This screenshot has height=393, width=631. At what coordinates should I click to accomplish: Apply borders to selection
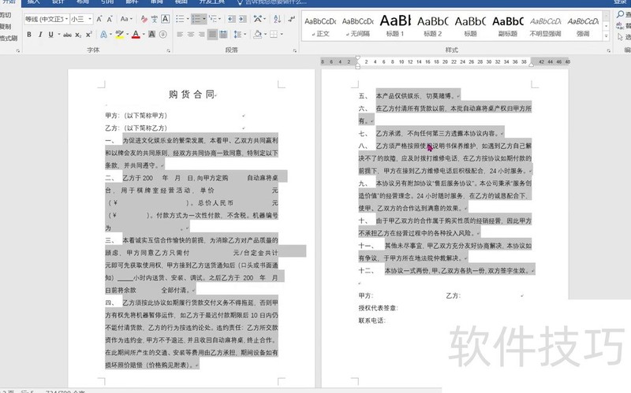point(273,35)
